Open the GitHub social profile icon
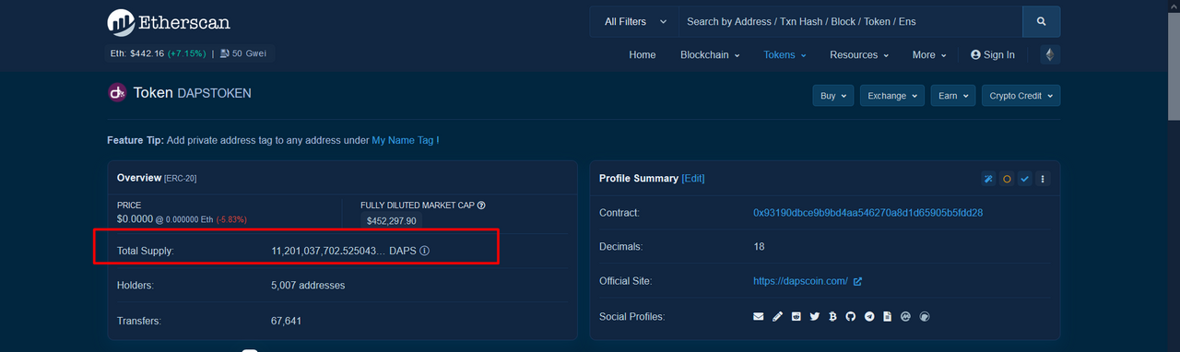This screenshot has height=352, width=1180. point(851,317)
